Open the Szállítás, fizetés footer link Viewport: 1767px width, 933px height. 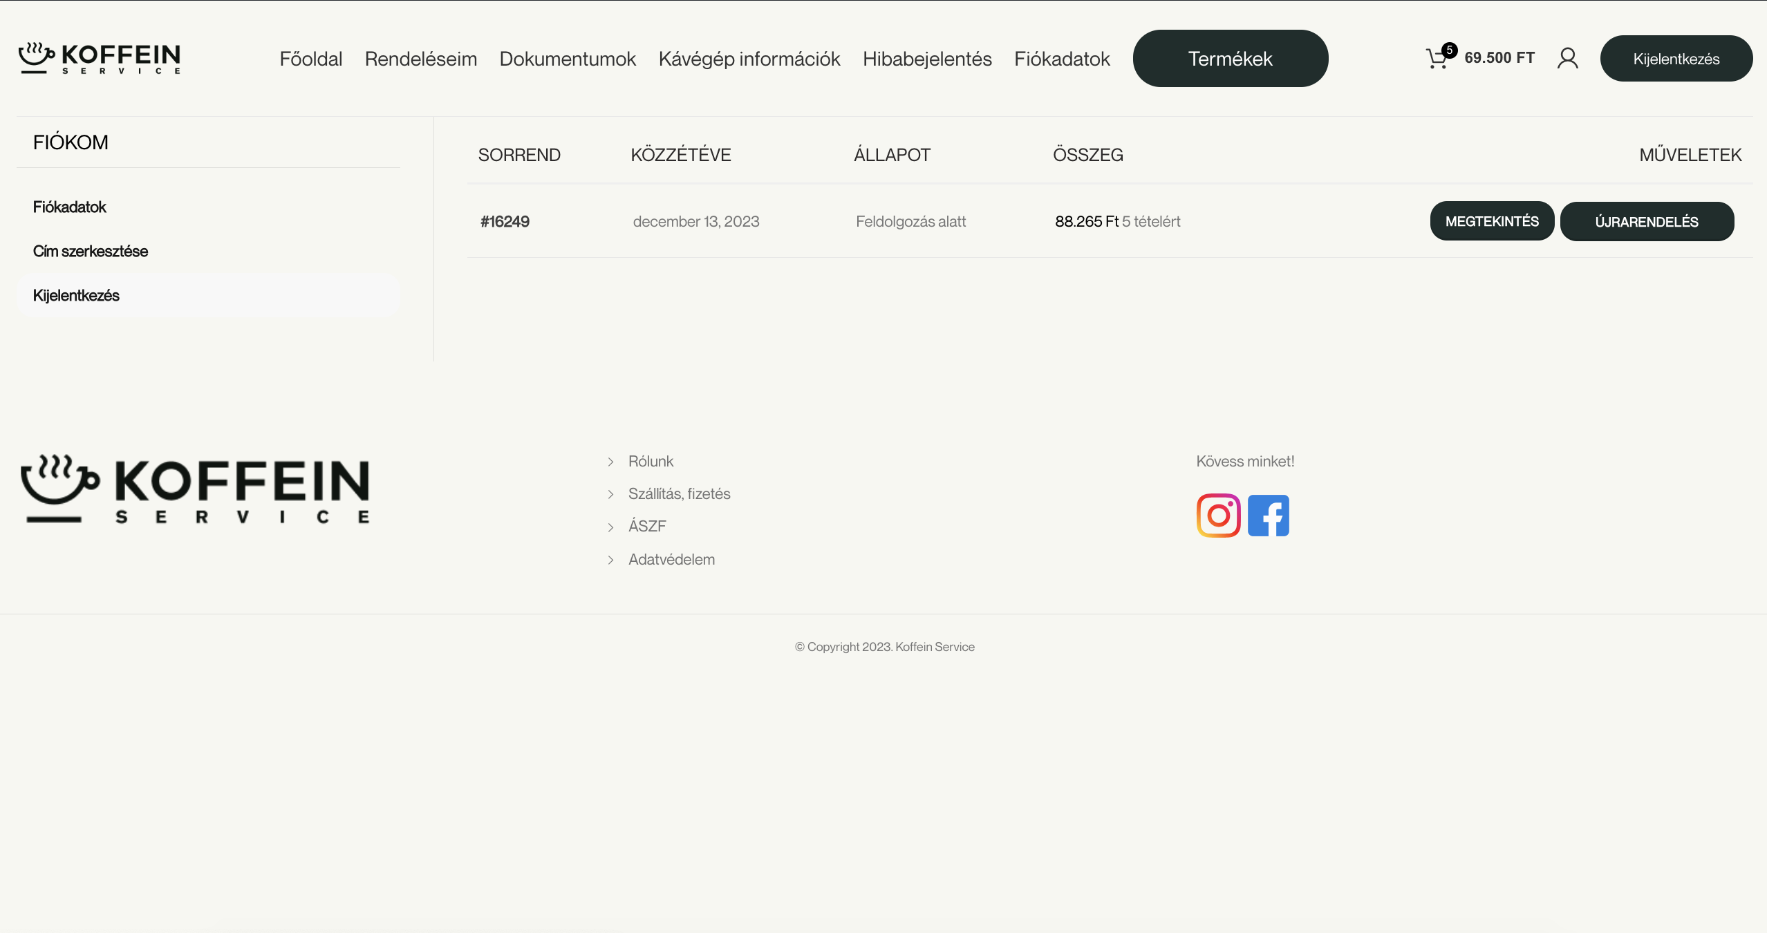[x=679, y=494]
